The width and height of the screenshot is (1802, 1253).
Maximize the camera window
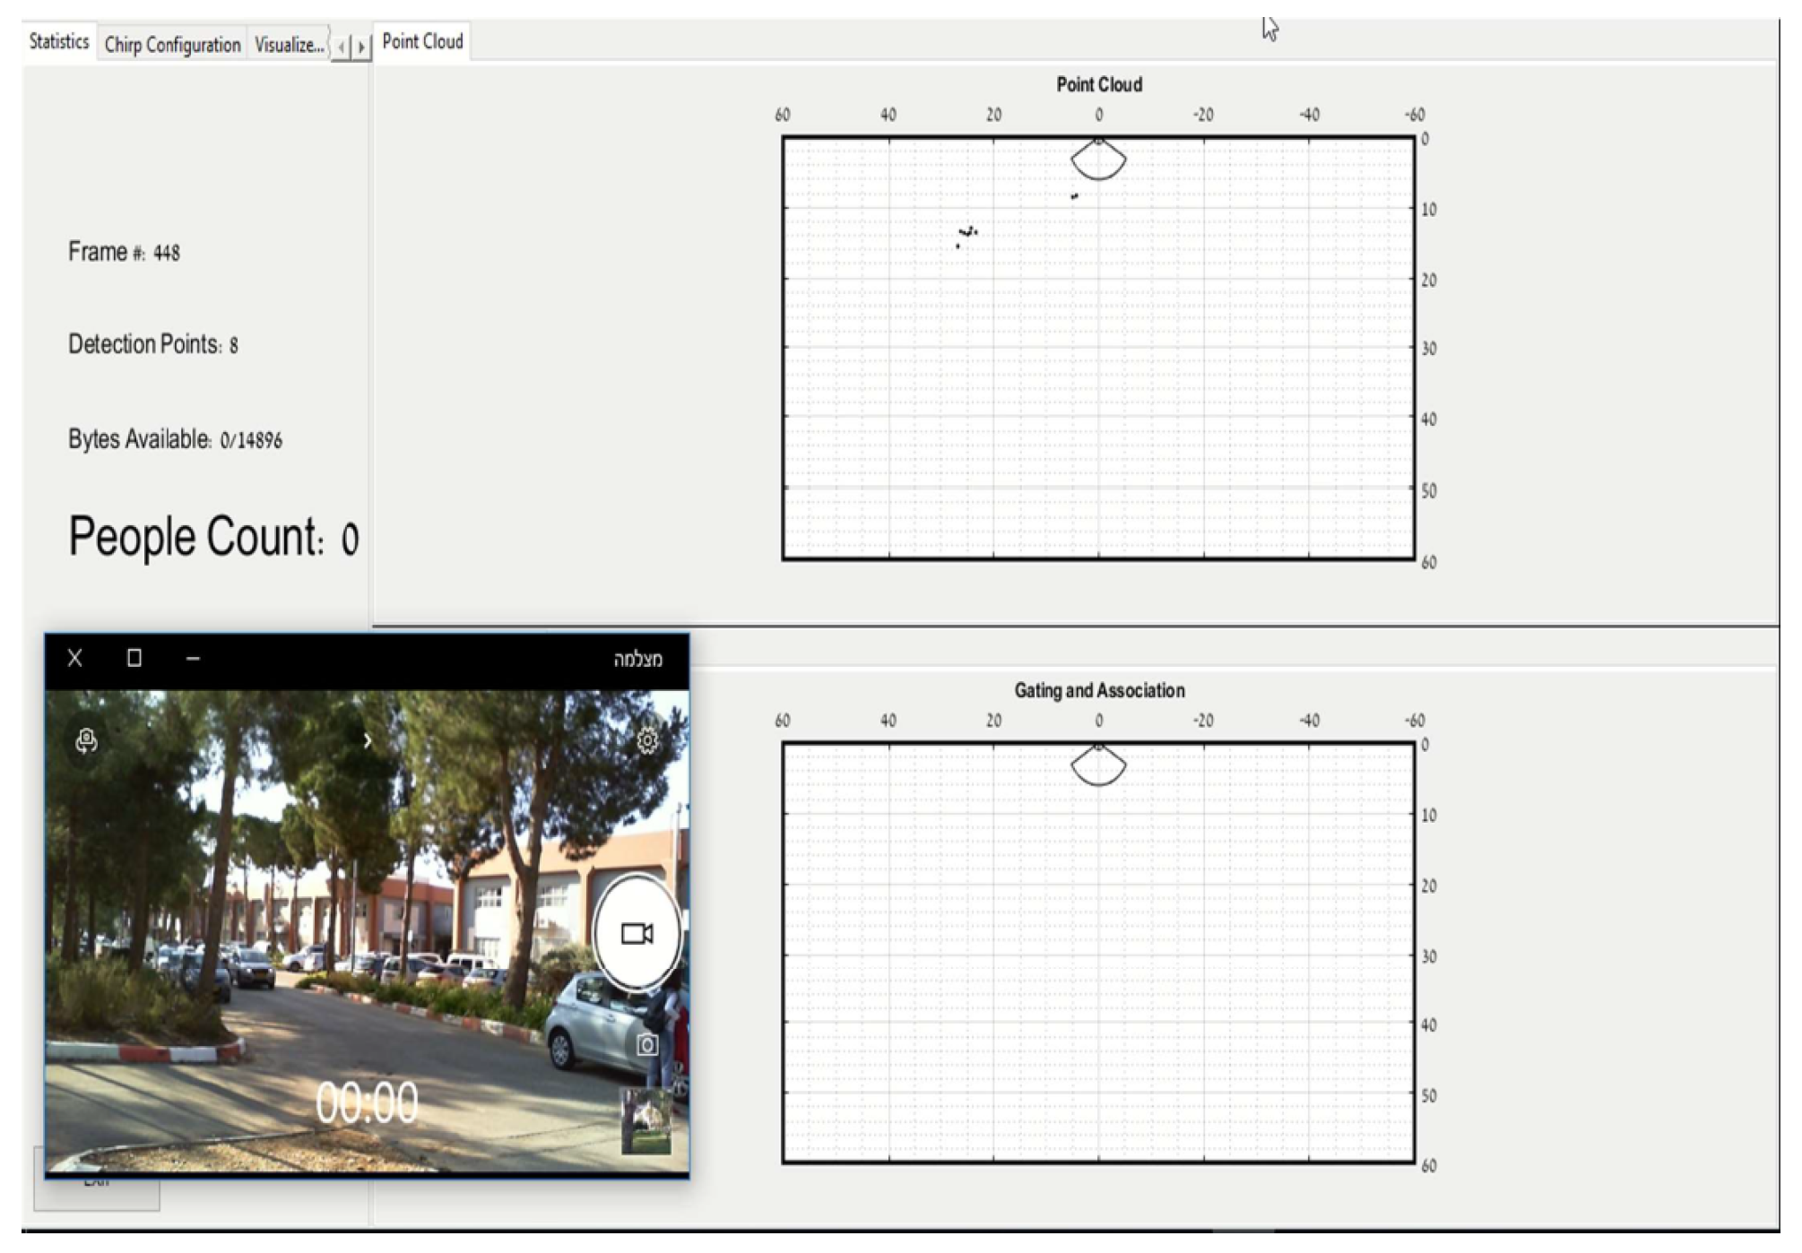click(134, 658)
